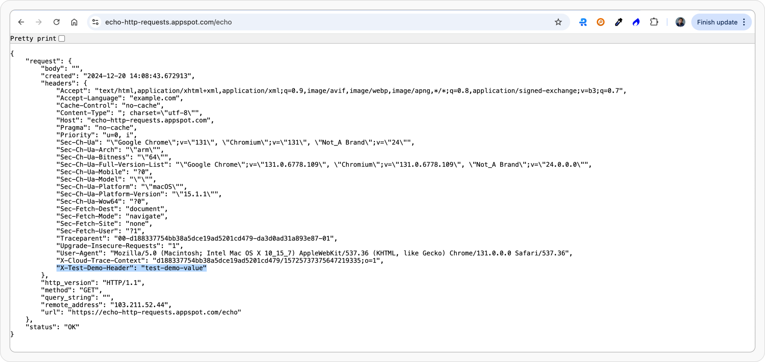Image resolution: width=765 pixels, height=362 pixels.
Task: Reload the page with refresh icon
Action: tap(56, 22)
